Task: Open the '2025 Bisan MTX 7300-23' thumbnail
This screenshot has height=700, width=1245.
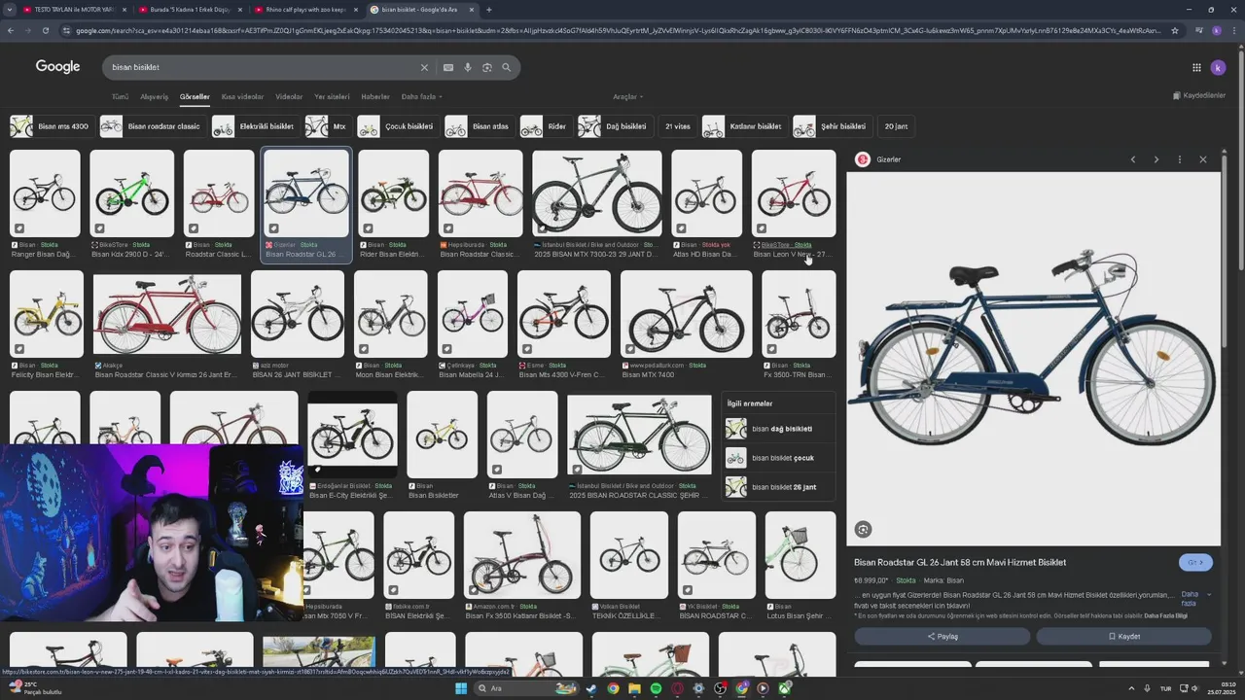Action: (x=596, y=193)
